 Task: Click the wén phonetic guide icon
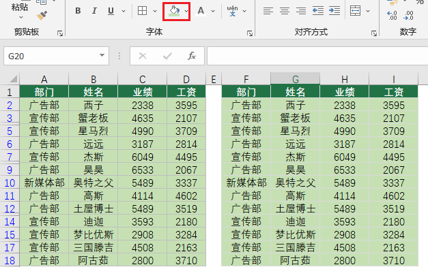click(x=232, y=11)
